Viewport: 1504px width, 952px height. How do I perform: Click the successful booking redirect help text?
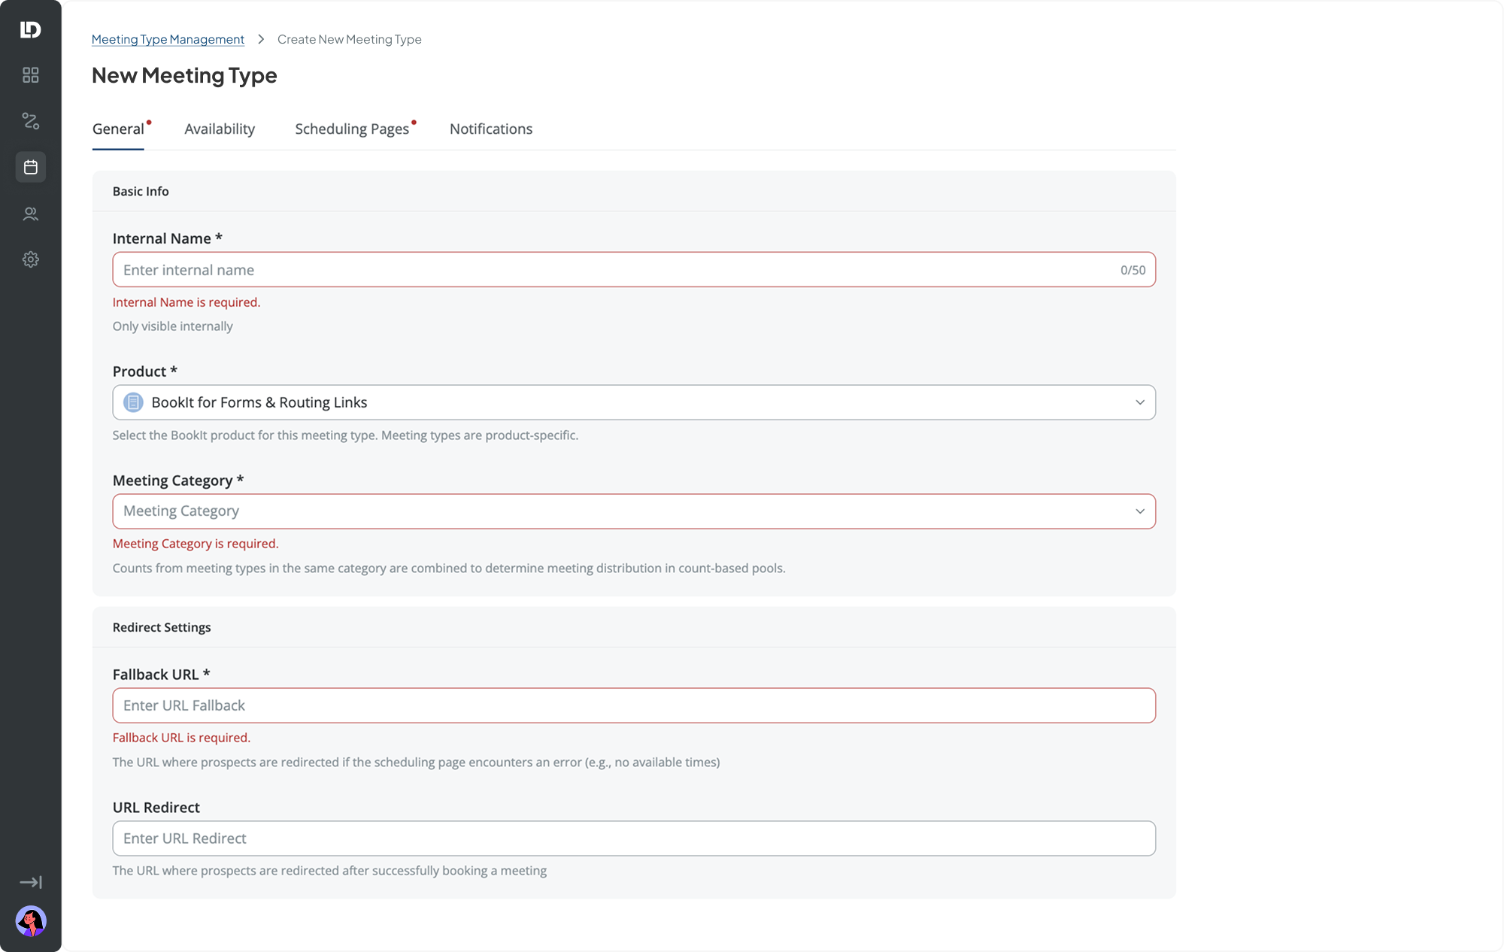click(329, 871)
